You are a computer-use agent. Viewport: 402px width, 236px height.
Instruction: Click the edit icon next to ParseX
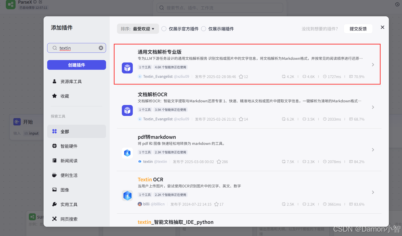point(40,2)
